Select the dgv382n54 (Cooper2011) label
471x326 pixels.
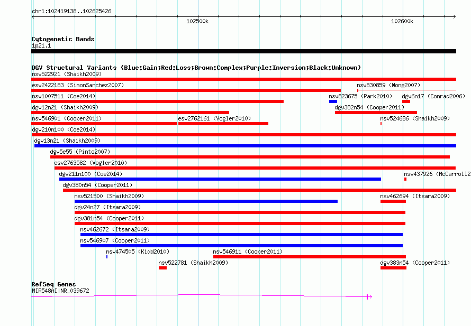pyautogui.click(x=369, y=107)
